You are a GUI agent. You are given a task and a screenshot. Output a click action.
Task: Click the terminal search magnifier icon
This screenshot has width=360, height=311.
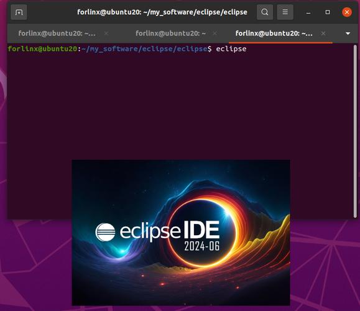265,12
